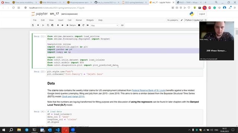Click the speaker webcam video thumbnail
This screenshot has height=133, width=238.
click(216, 31)
